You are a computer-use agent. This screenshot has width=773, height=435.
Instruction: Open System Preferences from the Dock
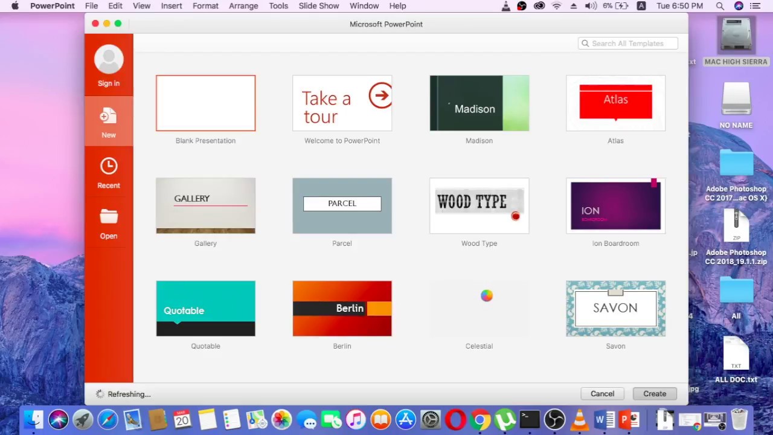coord(431,419)
